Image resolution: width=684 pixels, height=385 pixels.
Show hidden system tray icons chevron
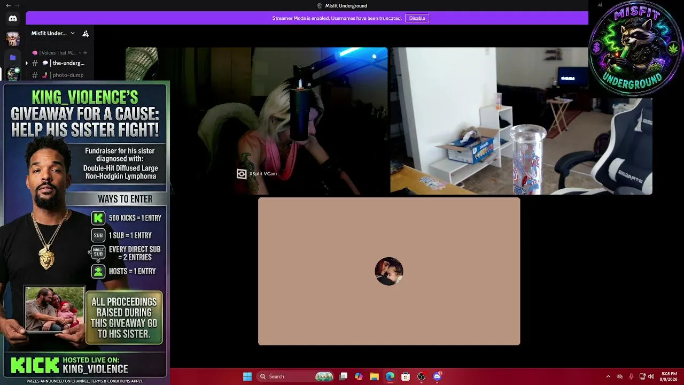(608, 376)
